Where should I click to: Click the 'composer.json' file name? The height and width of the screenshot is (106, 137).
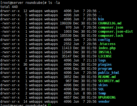click(111, 27)
